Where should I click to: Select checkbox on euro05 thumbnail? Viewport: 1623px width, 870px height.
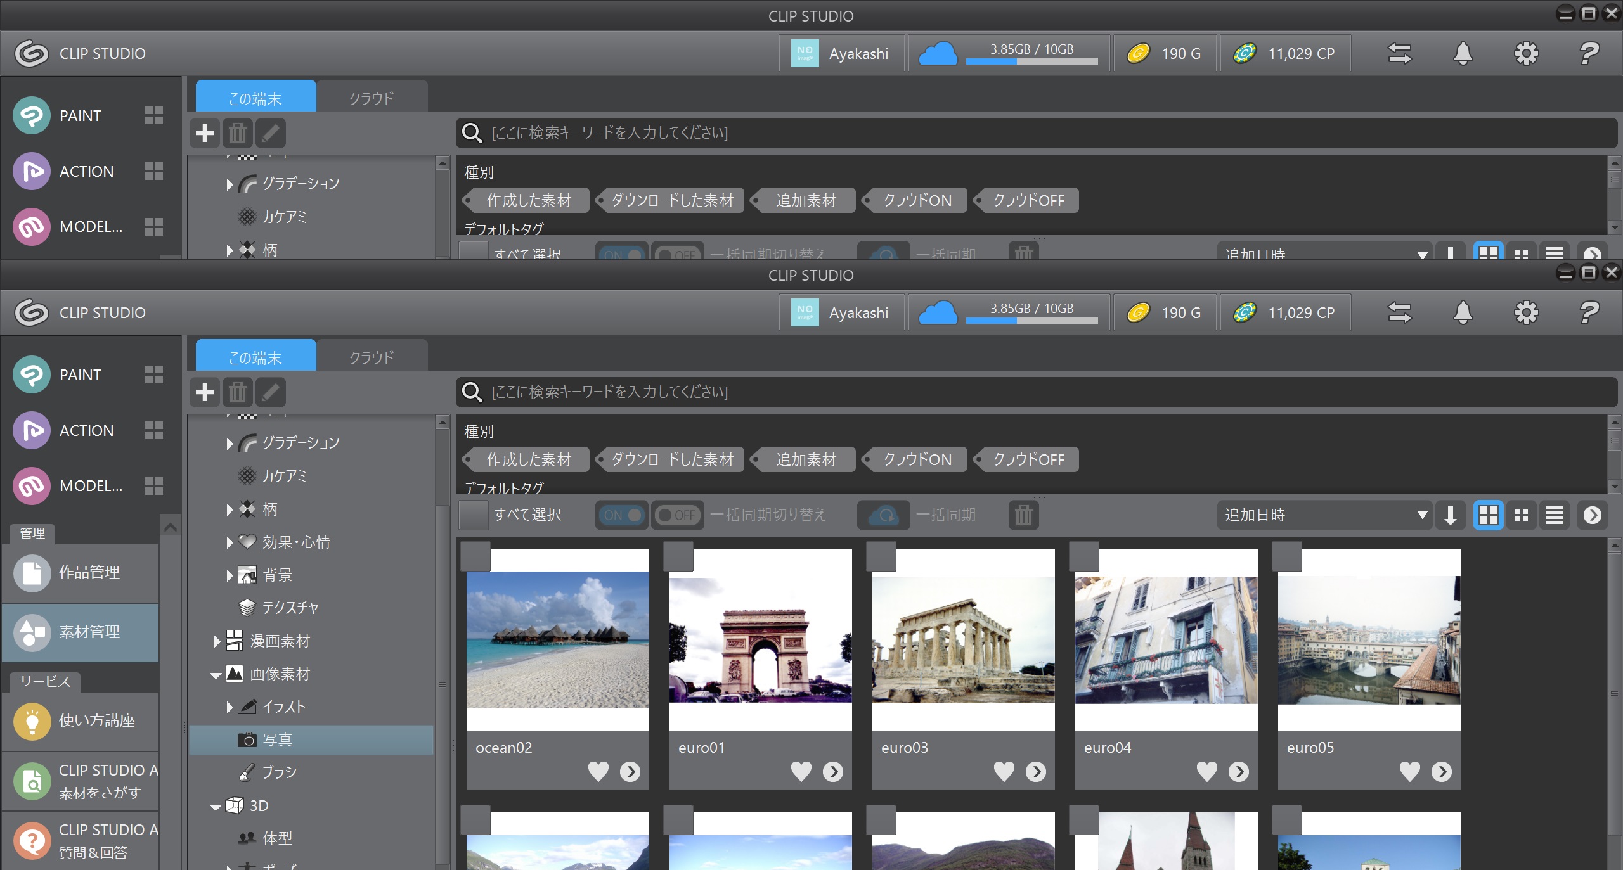point(1286,556)
